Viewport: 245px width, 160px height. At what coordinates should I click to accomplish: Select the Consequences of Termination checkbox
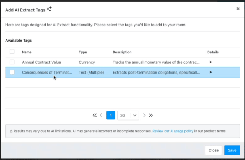[x=12, y=72]
